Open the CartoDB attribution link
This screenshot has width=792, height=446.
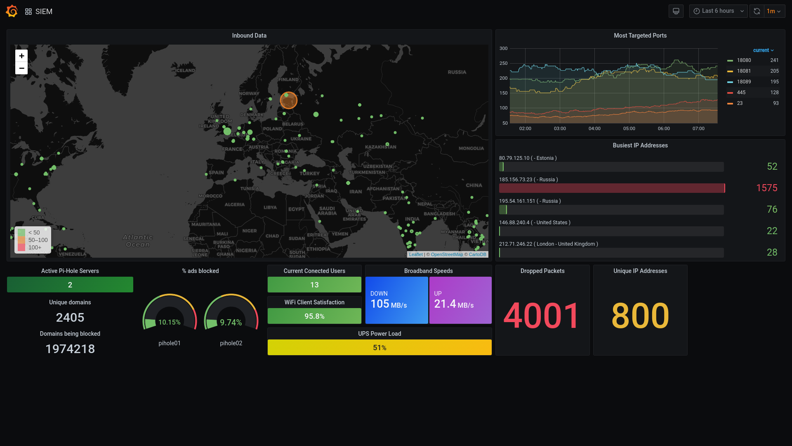(477, 254)
